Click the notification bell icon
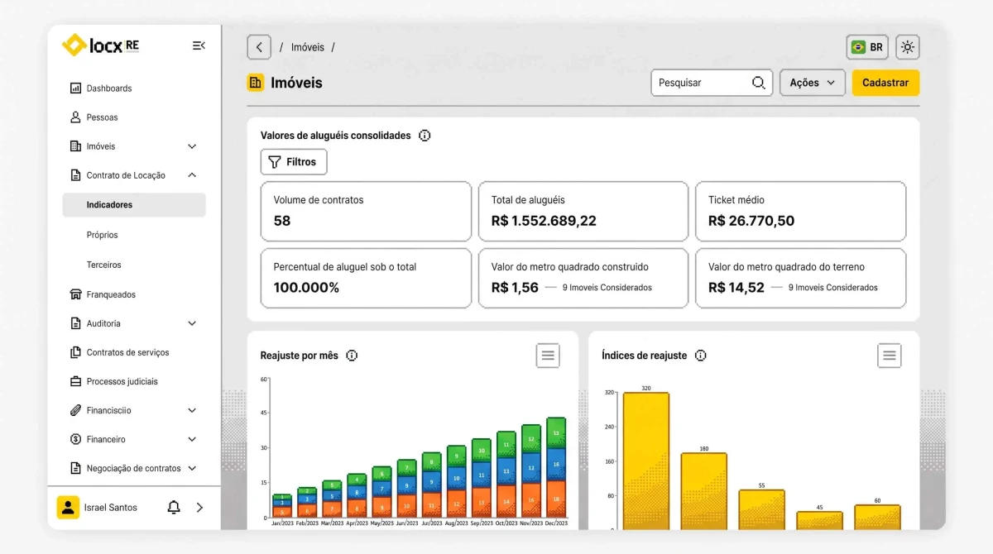 (174, 508)
